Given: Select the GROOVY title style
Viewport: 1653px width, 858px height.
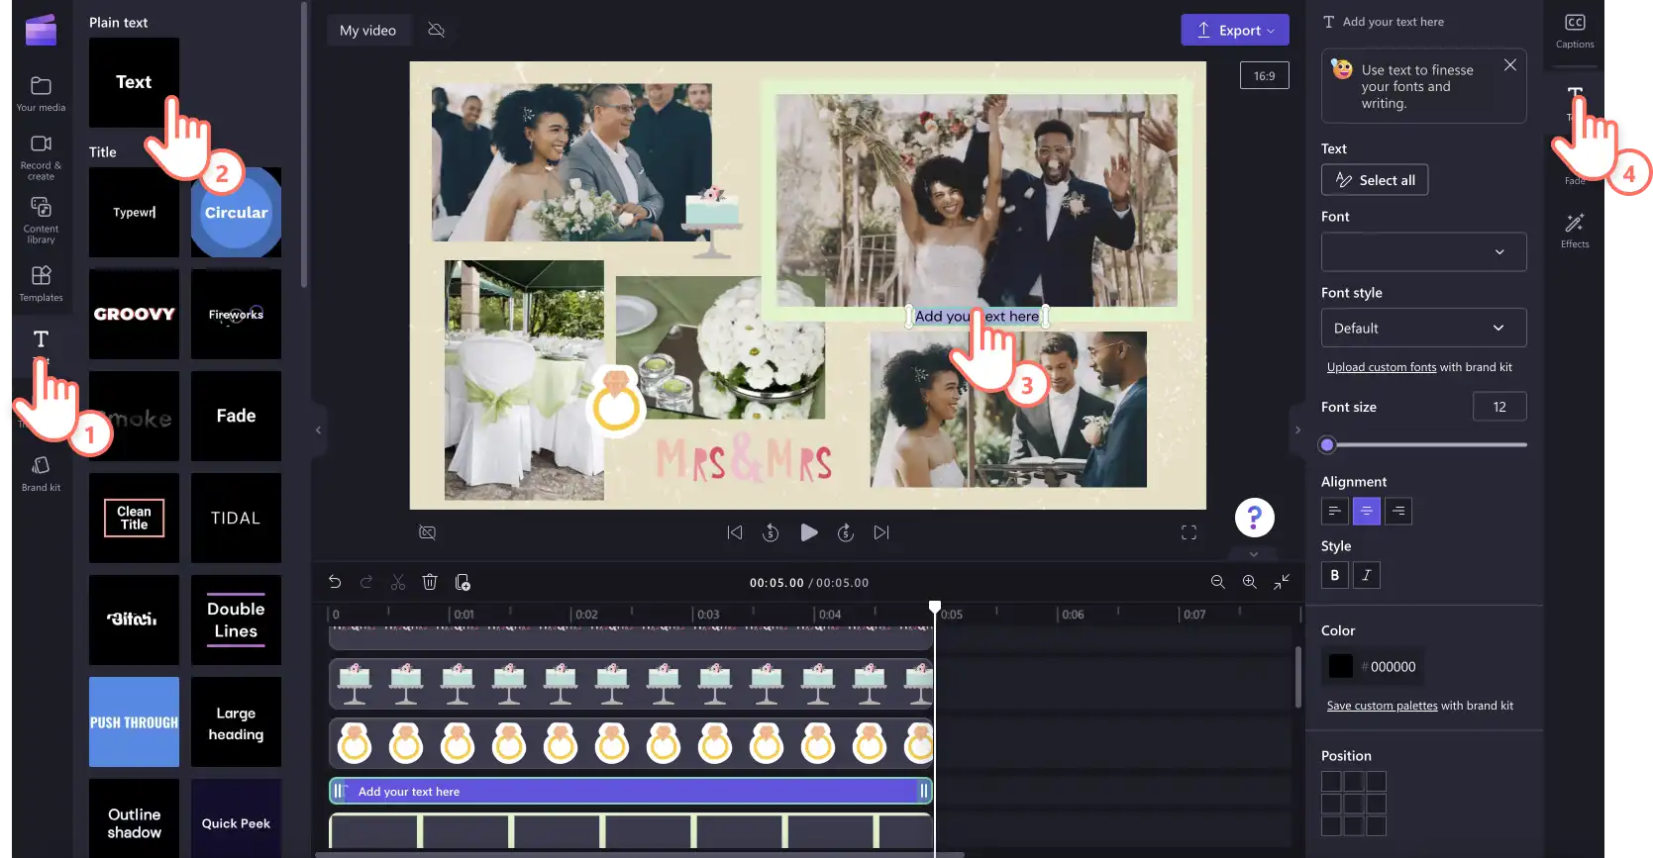Looking at the screenshot, I should [x=134, y=314].
